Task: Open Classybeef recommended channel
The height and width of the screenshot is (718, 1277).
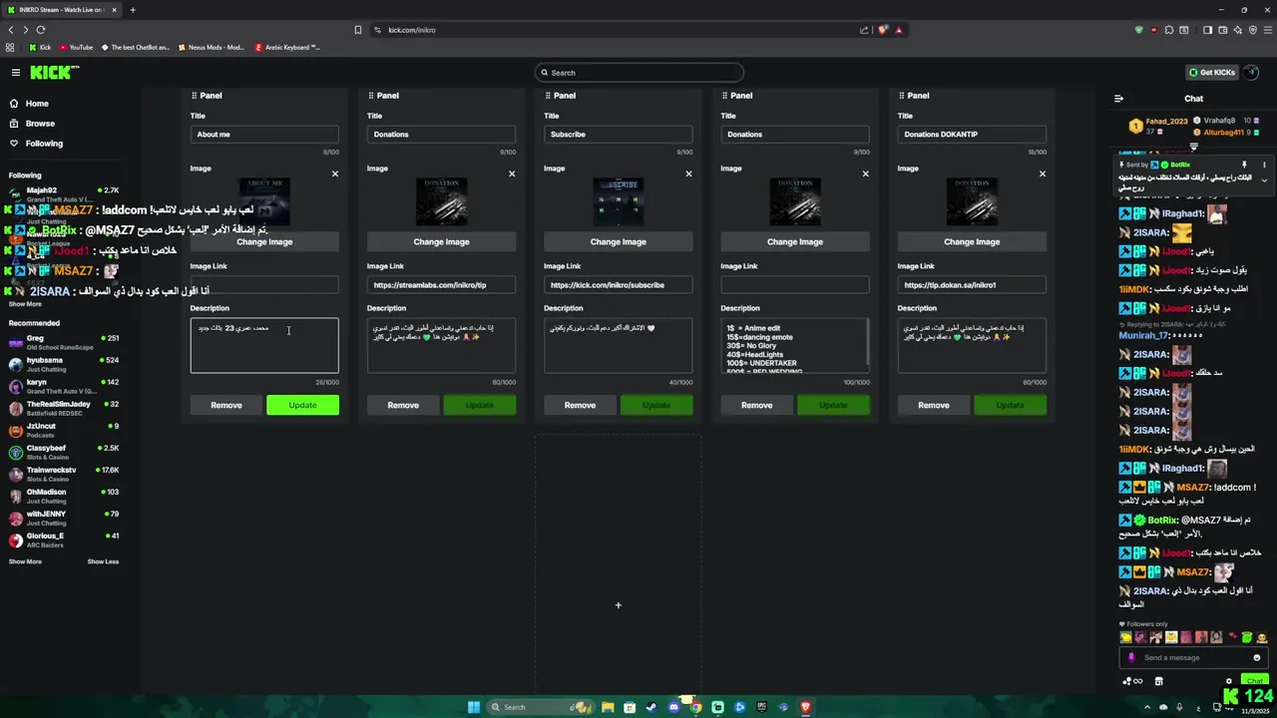Action: (64, 452)
